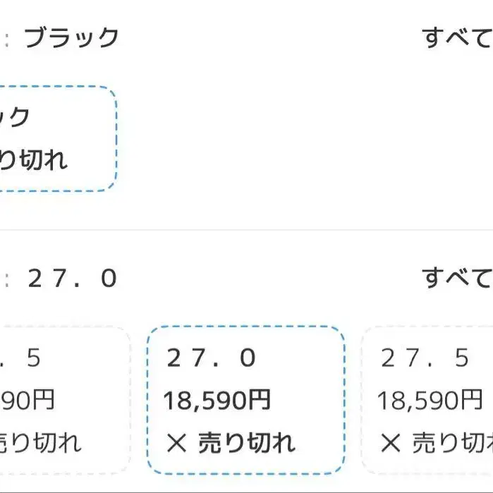Click the 18,590円 price in 27.0 card
This screenshot has height=493, width=493.
(x=217, y=401)
